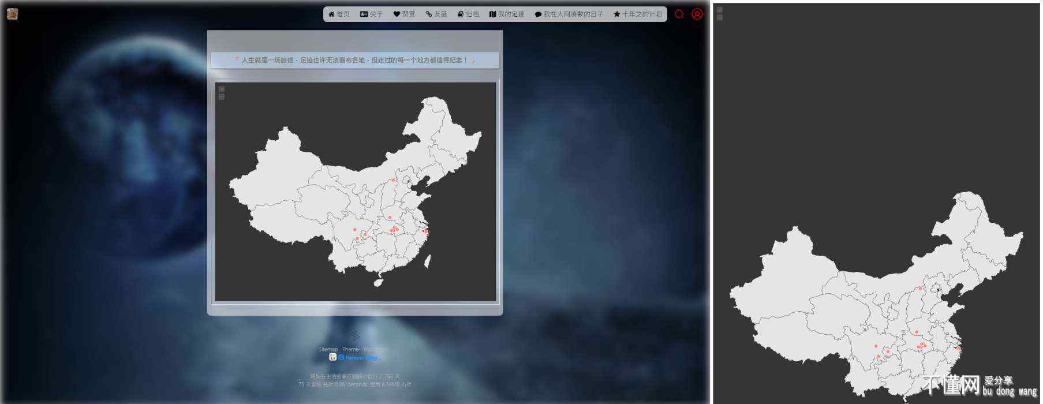Open the Sitemap footer link
The width and height of the screenshot is (1043, 404).
point(328,349)
